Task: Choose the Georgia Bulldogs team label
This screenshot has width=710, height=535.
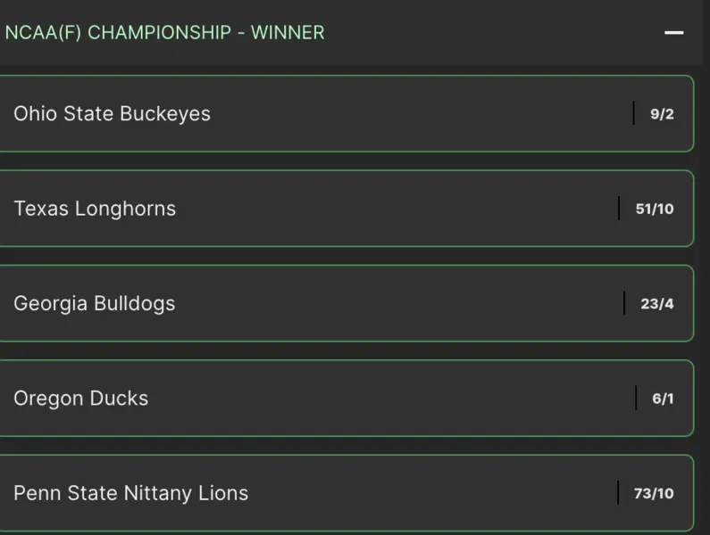Action: 94,303
